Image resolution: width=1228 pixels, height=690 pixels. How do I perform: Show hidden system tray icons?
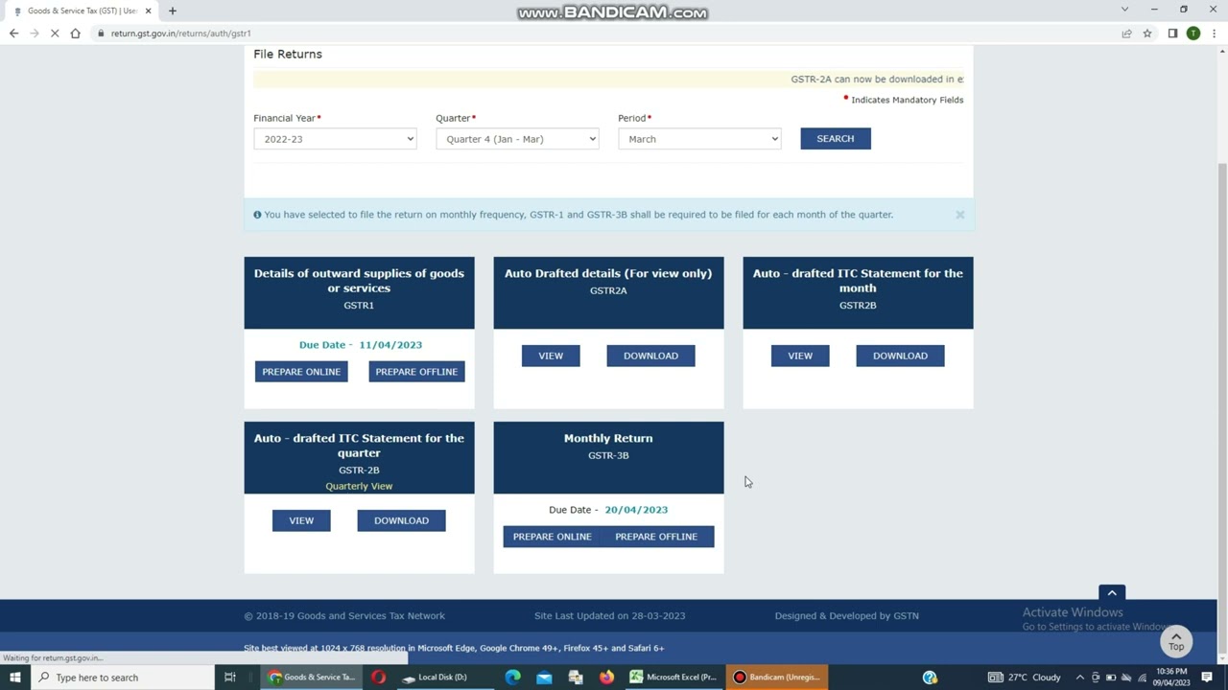click(1080, 678)
